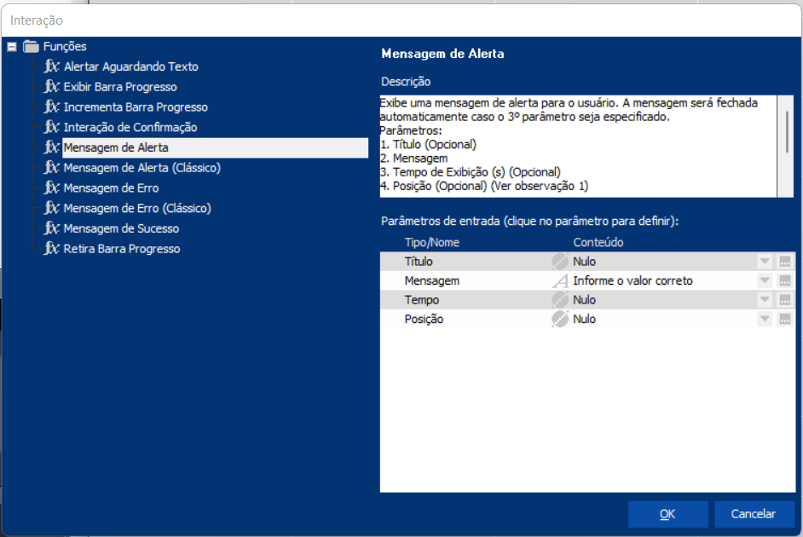Select Mensagem de Alerta (Clássico) in tree
This screenshot has width=803, height=537.
coord(142,168)
